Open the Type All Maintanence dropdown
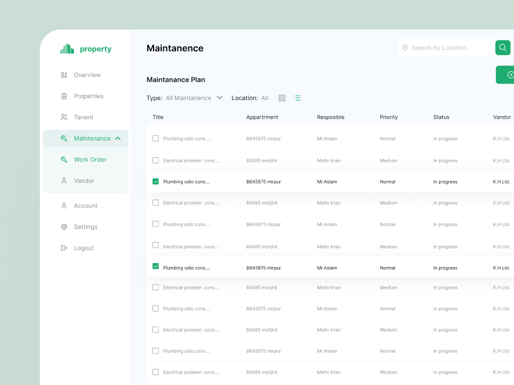This screenshot has height=385, width=514. coord(193,98)
